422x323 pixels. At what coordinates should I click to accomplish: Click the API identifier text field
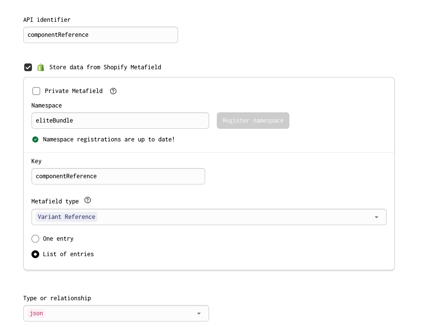(101, 35)
